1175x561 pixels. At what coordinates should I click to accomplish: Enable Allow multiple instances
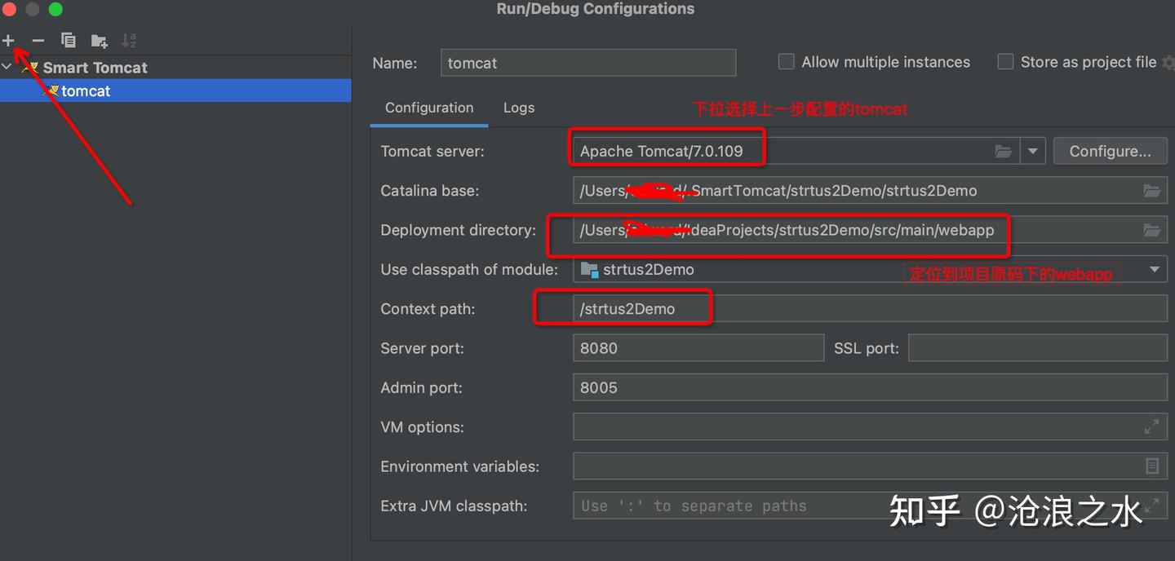[787, 62]
